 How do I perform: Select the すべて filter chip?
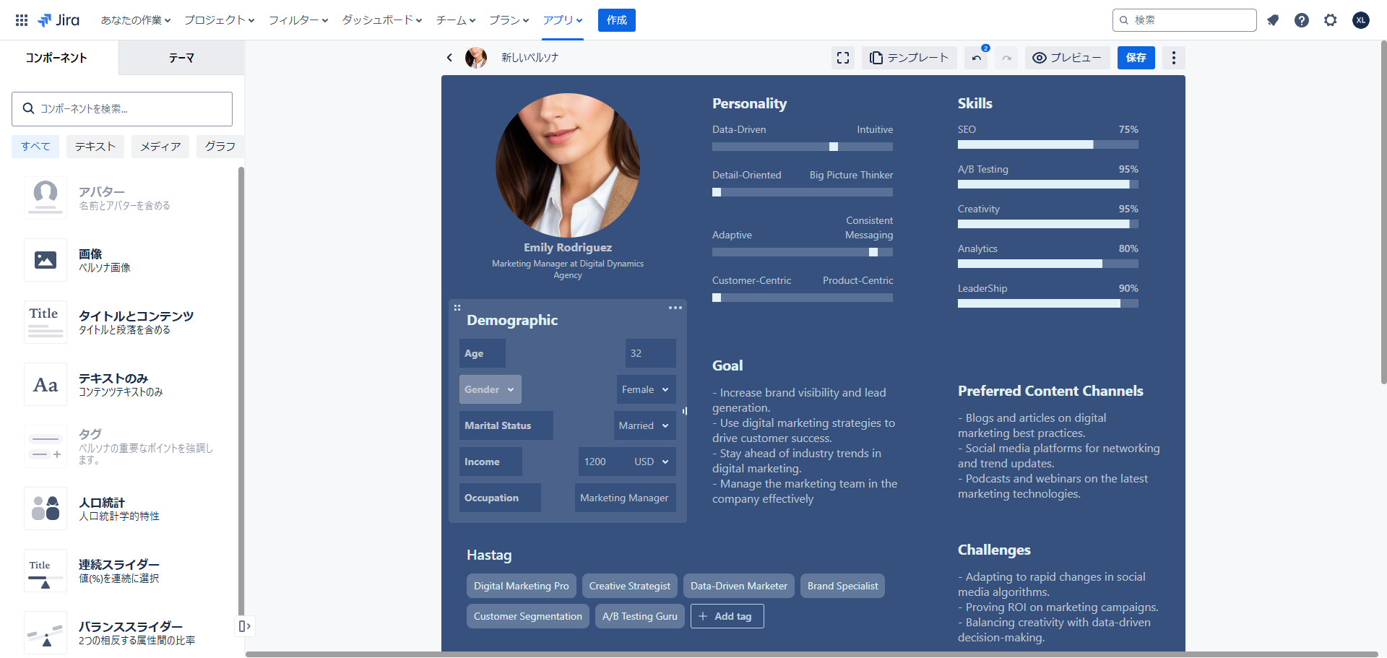pos(35,147)
